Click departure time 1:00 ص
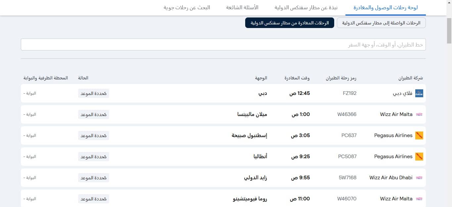Image resolution: width=452 pixels, height=207 pixels. (x=301, y=114)
